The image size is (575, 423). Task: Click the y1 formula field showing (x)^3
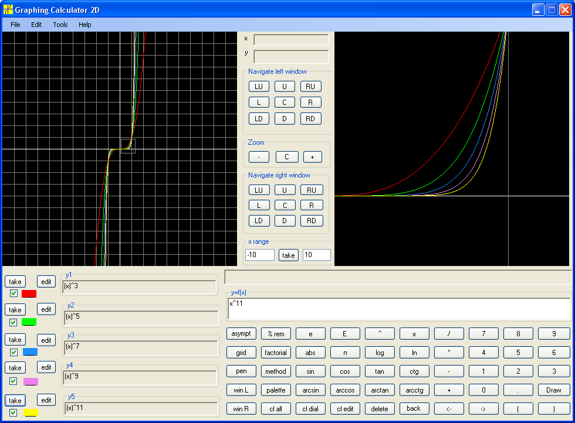click(x=140, y=288)
